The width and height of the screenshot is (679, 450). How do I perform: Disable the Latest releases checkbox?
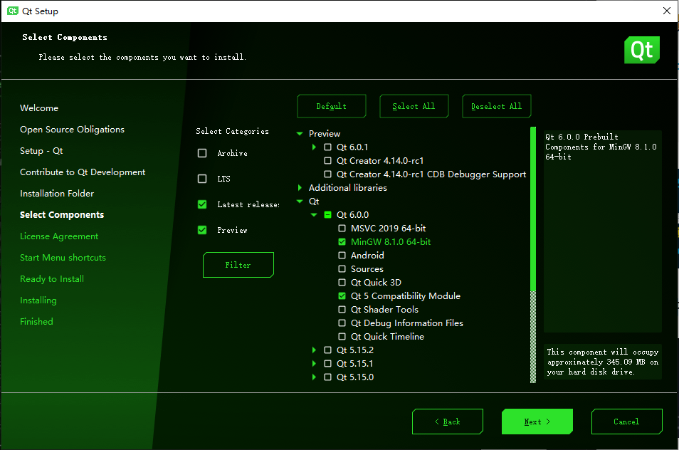201,204
